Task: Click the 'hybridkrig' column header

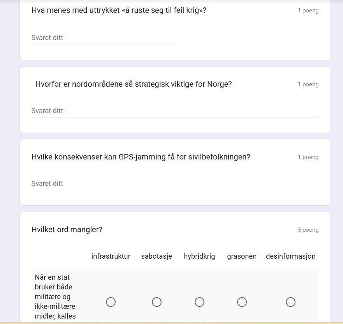Action: [x=199, y=256]
